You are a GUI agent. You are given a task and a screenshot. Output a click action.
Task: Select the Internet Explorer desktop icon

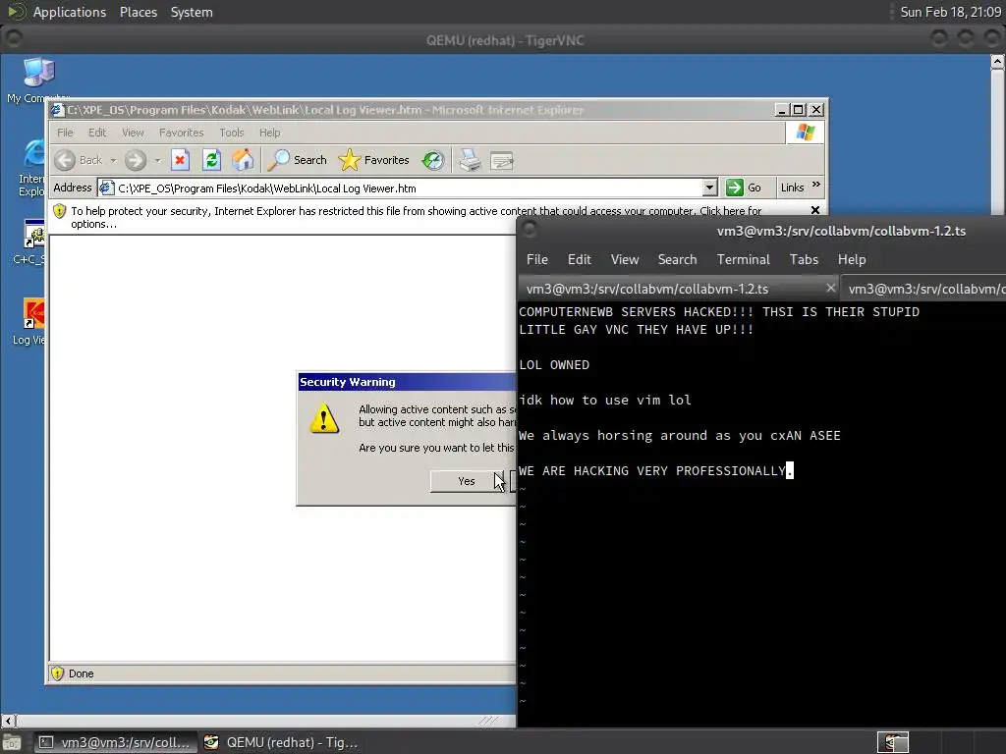(32, 169)
